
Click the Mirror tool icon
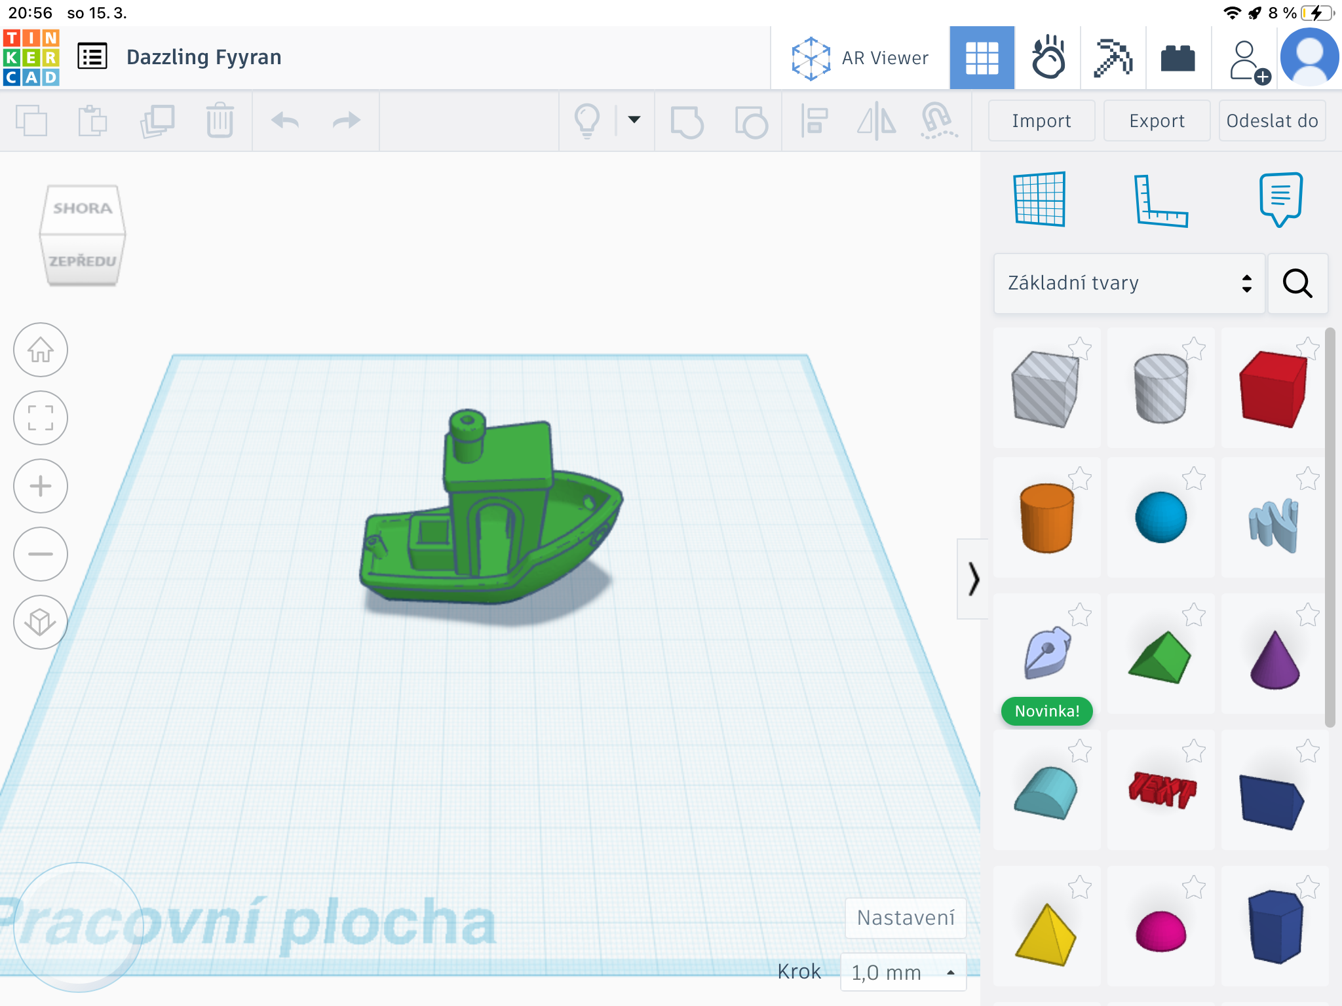pos(876,121)
